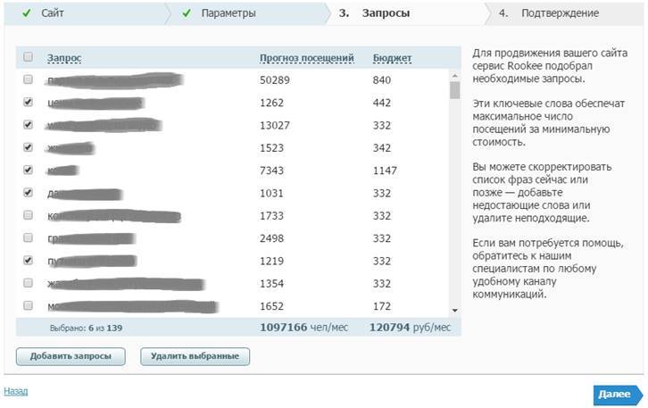Click the query list scrollbar thumb
Image resolution: width=648 pixels, height=408 pixels.
pyautogui.click(x=454, y=90)
